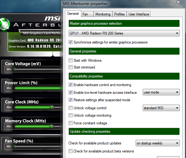The width and height of the screenshot is (186, 158).
Task: Toggle Synchronize settings for similar graphics processors
Action: [x=70, y=42]
